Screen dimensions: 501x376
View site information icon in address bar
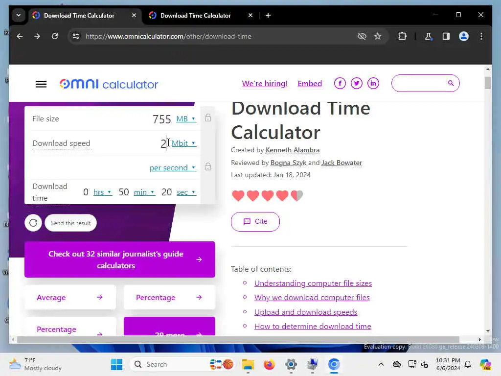click(x=76, y=36)
